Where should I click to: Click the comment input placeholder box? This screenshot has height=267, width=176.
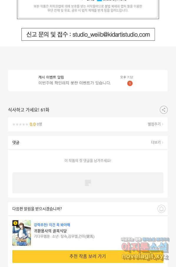(x=88, y=183)
